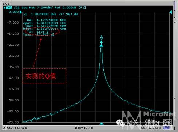The height and width of the screenshot is (132, 178).
Task: Edit the Stop 1.95 GHz frequency
Action: 151,128
